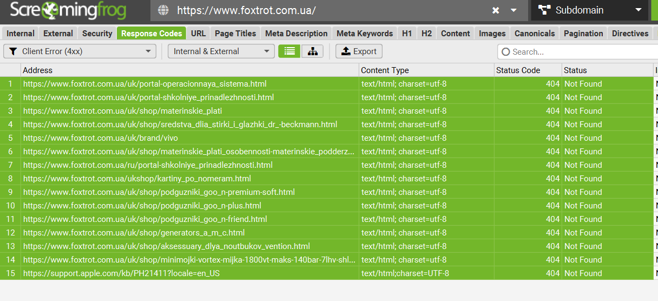The image size is (658, 301).
Task: Select the uk/brand/vivo URL
Action: [x=100, y=138]
